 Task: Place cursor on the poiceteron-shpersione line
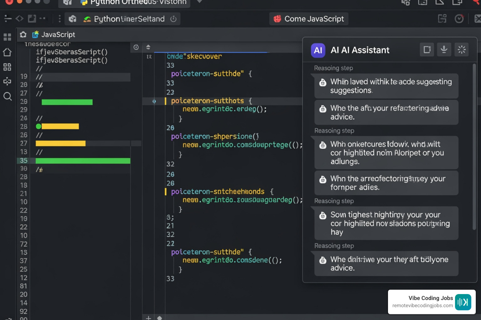point(215,137)
